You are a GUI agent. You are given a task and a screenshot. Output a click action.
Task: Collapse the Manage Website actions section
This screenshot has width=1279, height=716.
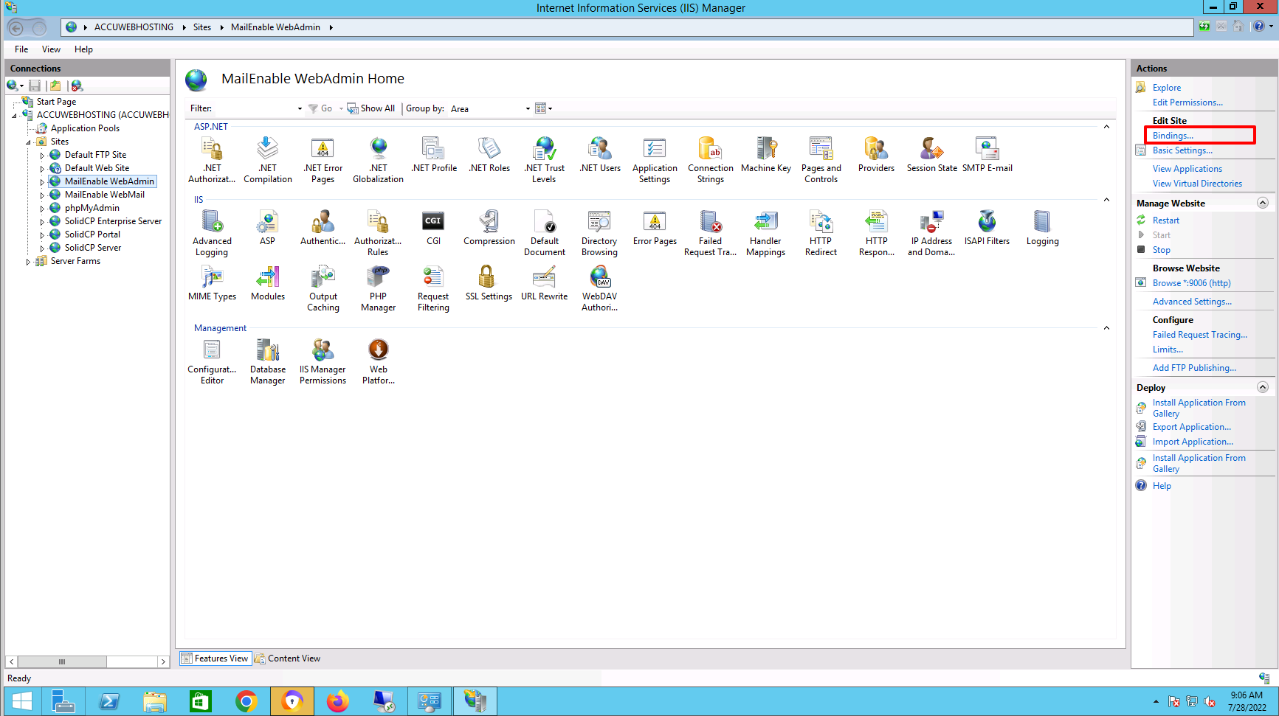point(1263,203)
